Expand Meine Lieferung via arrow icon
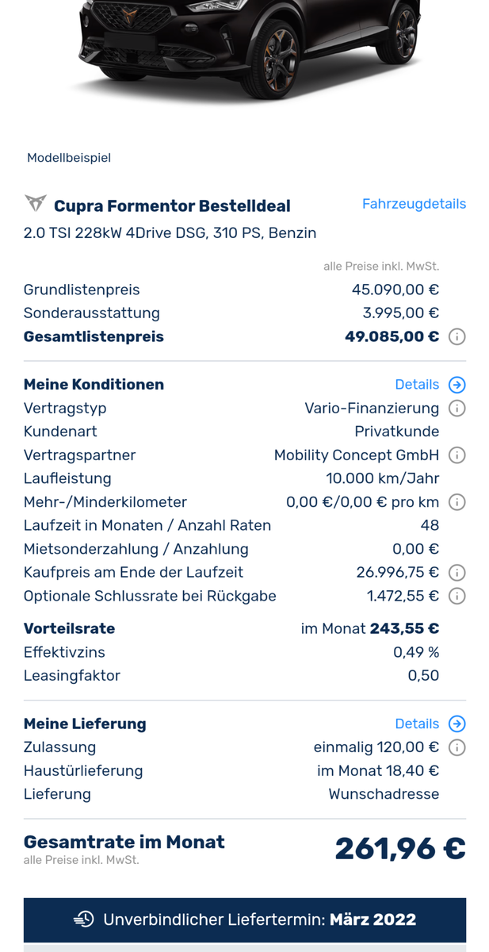Screen dimensions: 489x952 [457, 724]
